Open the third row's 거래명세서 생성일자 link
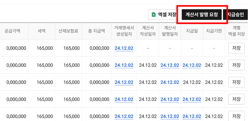Viewport: 250px width, 121px height. [x=124, y=82]
